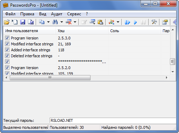Save using the floppy disk icon
179x133 pixels.
23,22
